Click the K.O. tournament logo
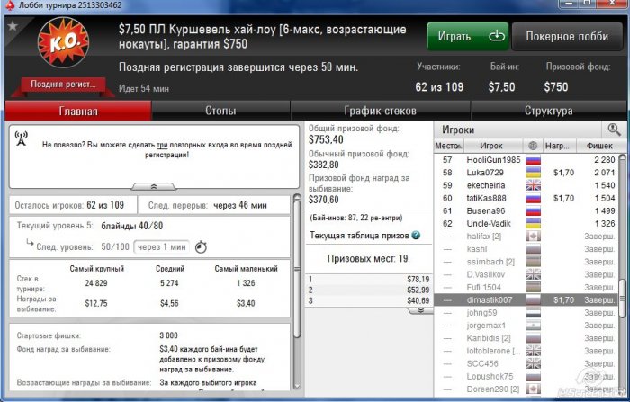Image resolution: width=630 pixels, height=402 pixels. 63,42
